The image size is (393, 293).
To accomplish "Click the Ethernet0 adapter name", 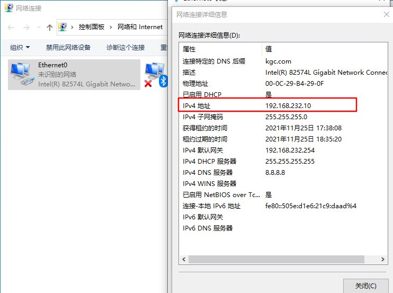I will pyautogui.click(x=52, y=65).
